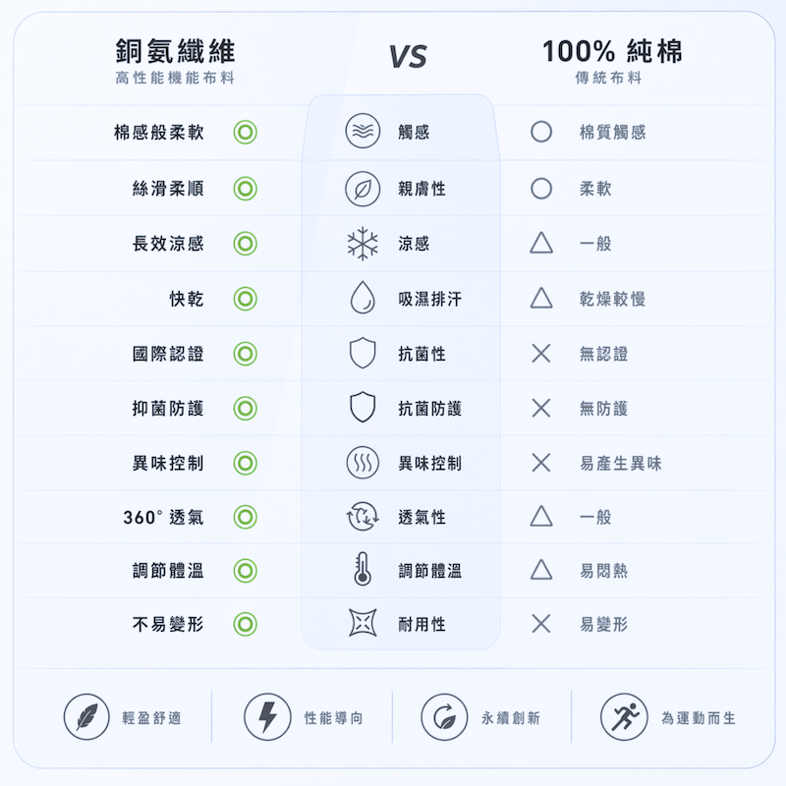Click the lightning bolt icon for 性能導向
786x786 pixels.
267,717
